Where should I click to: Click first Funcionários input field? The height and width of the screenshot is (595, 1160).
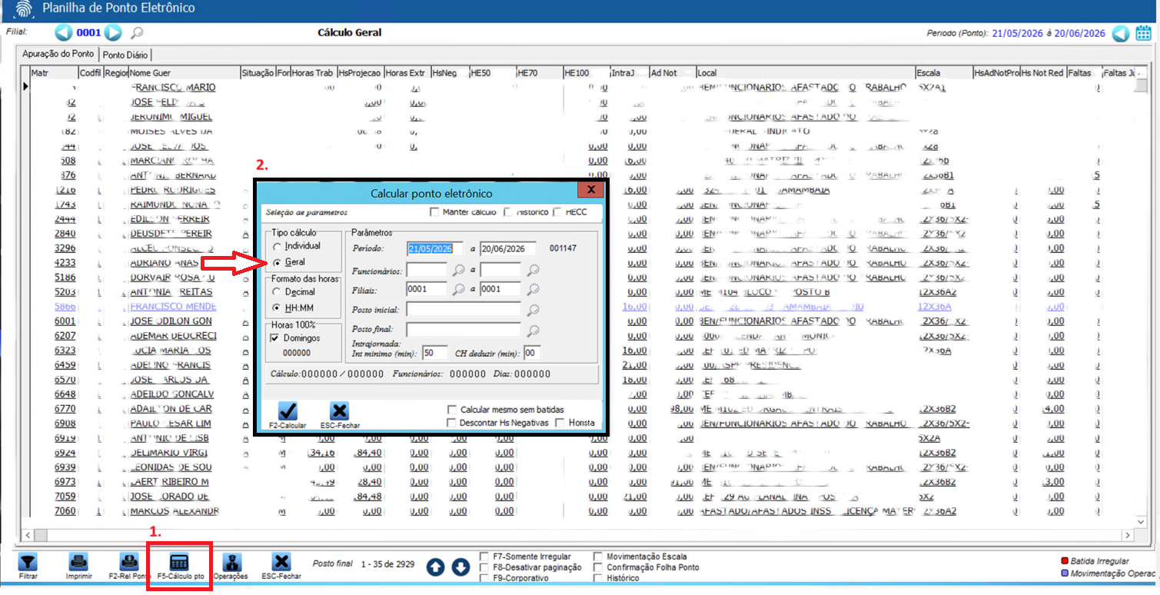pyautogui.click(x=427, y=270)
